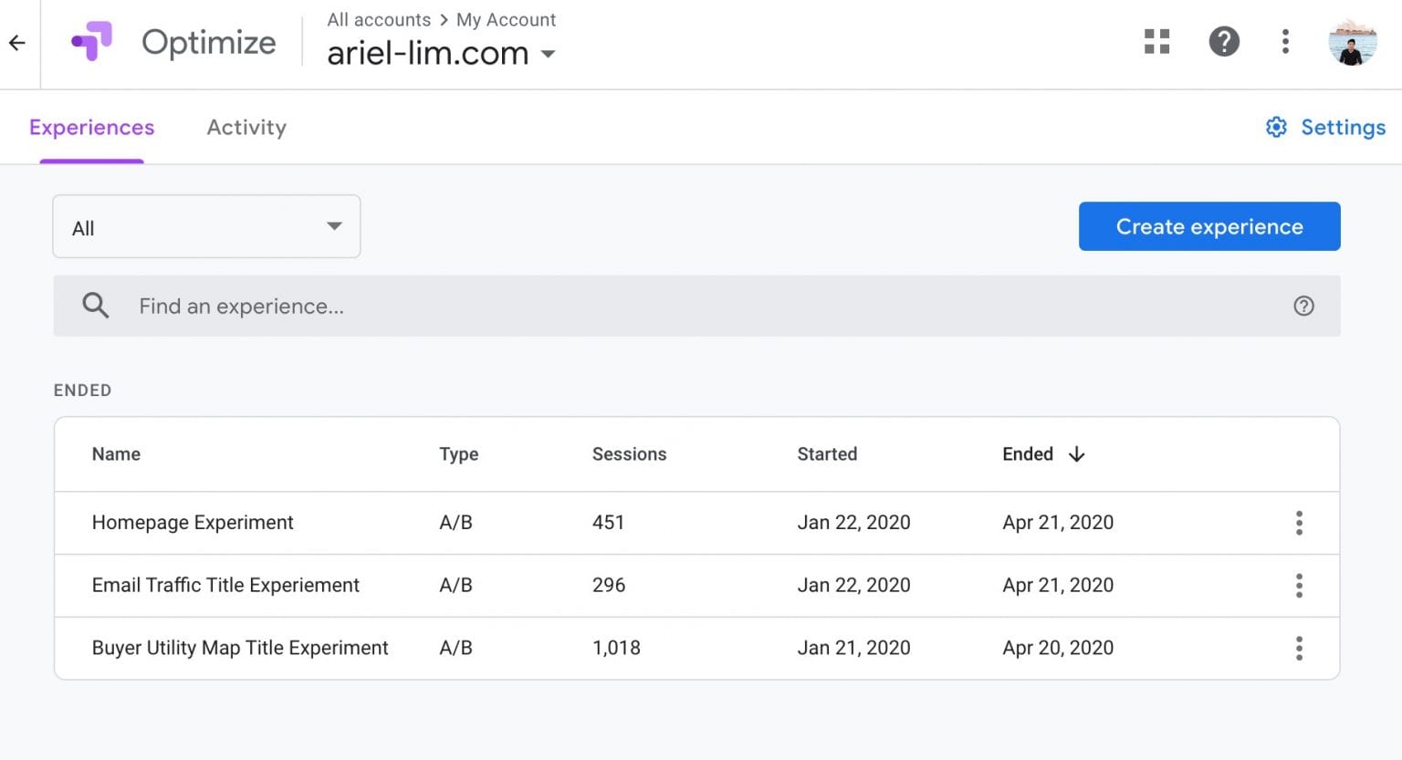Open the All experience filter dropdown
This screenshot has width=1402, height=760.
point(205,226)
